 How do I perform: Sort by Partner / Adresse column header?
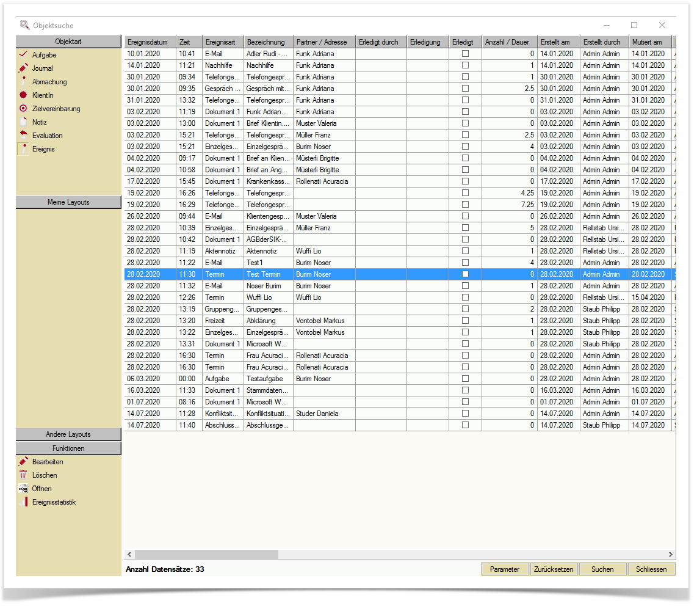click(324, 42)
